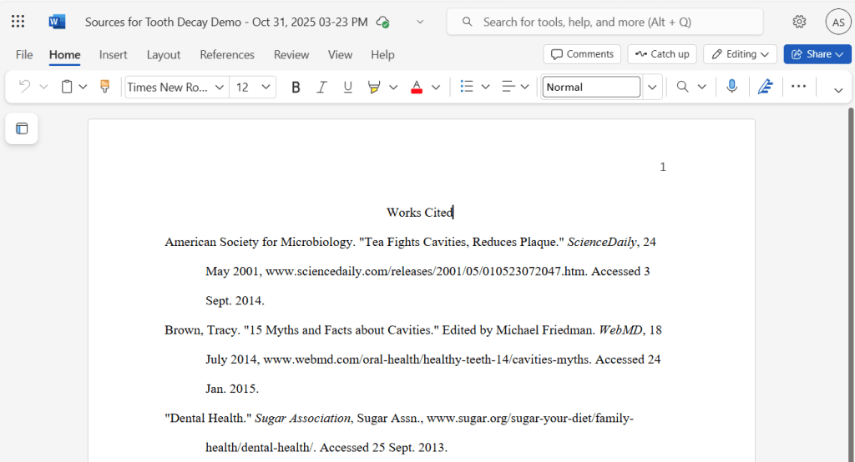Screen dimensions: 855x462
Task: Expand highlight color options
Action: (x=393, y=88)
